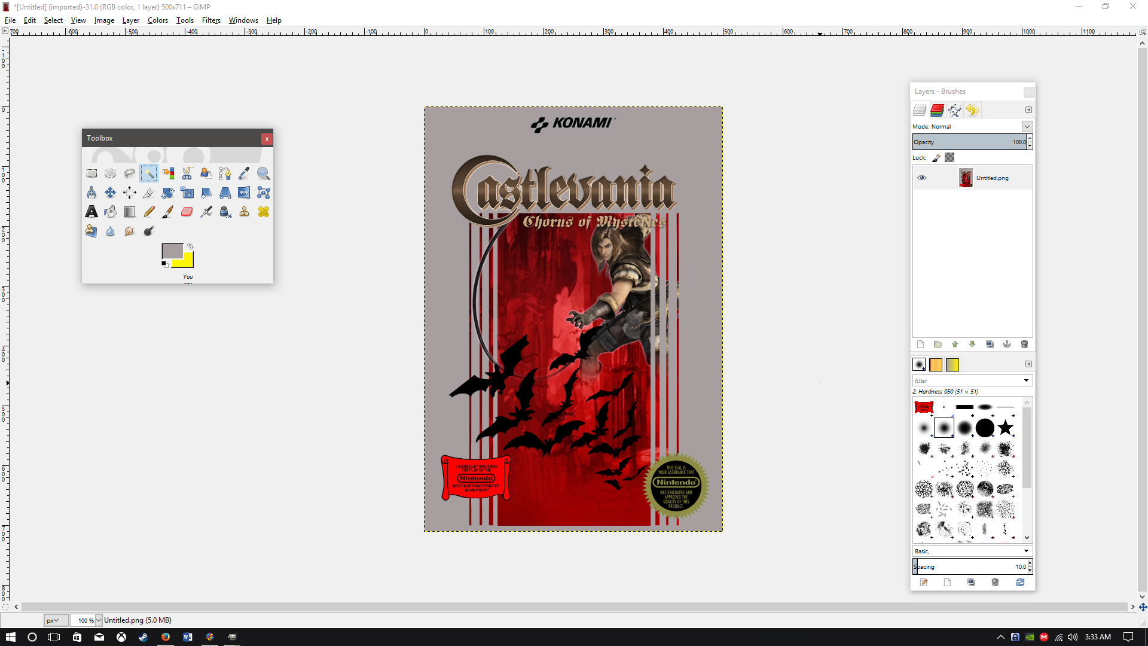The width and height of the screenshot is (1148, 646).
Task: Select the Eraser tool
Action: pyautogui.click(x=187, y=212)
